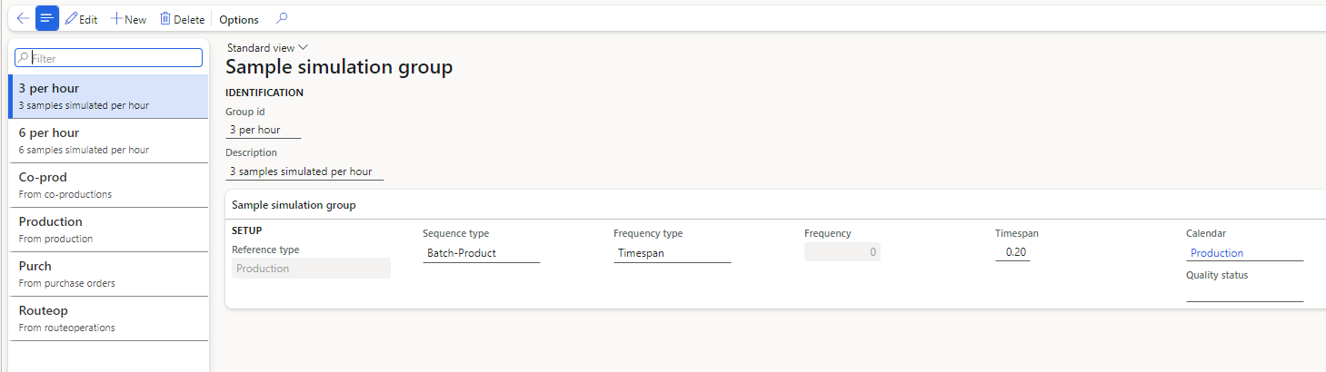This screenshot has height=372, width=1326.
Task: Click the New plus icon
Action: tap(116, 19)
